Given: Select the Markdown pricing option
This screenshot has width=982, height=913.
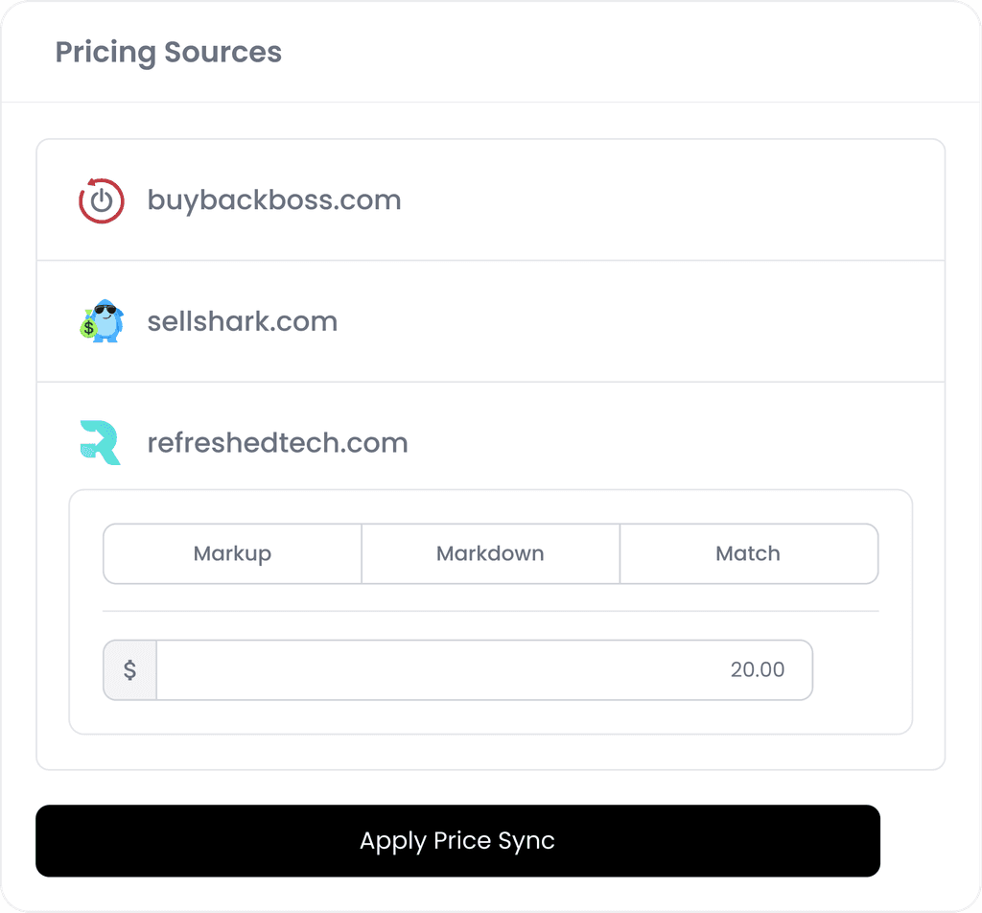Looking at the screenshot, I should pos(490,553).
